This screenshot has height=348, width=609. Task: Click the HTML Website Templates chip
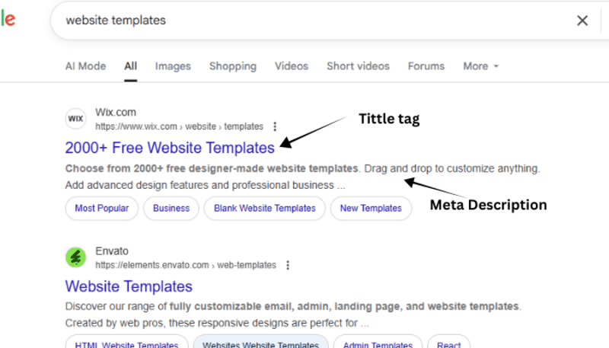coord(126,343)
